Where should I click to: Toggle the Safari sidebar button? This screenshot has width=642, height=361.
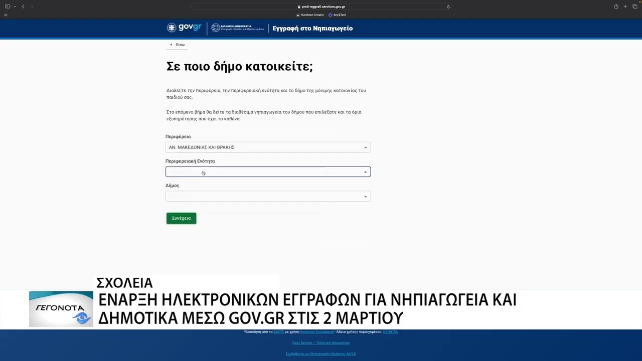click(8, 7)
